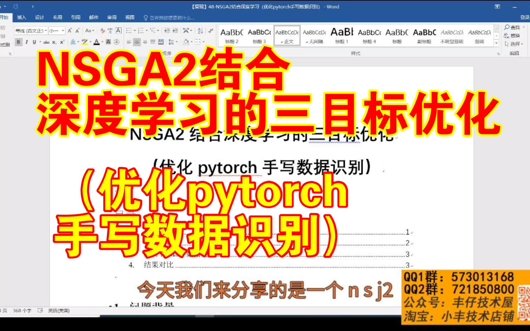Viewport: 530px width, 331px height.
Task: Toggle Bold formatting button
Action: [18, 42]
